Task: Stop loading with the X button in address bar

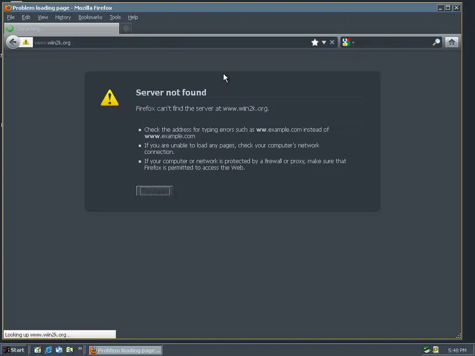Action: tap(332, 42)
